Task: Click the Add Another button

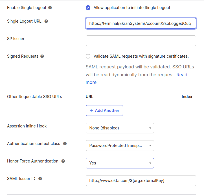Action: (x=104, y=110)
